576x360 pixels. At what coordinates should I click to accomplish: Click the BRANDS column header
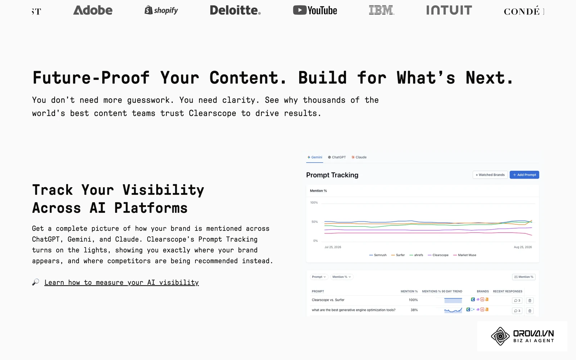483,291
